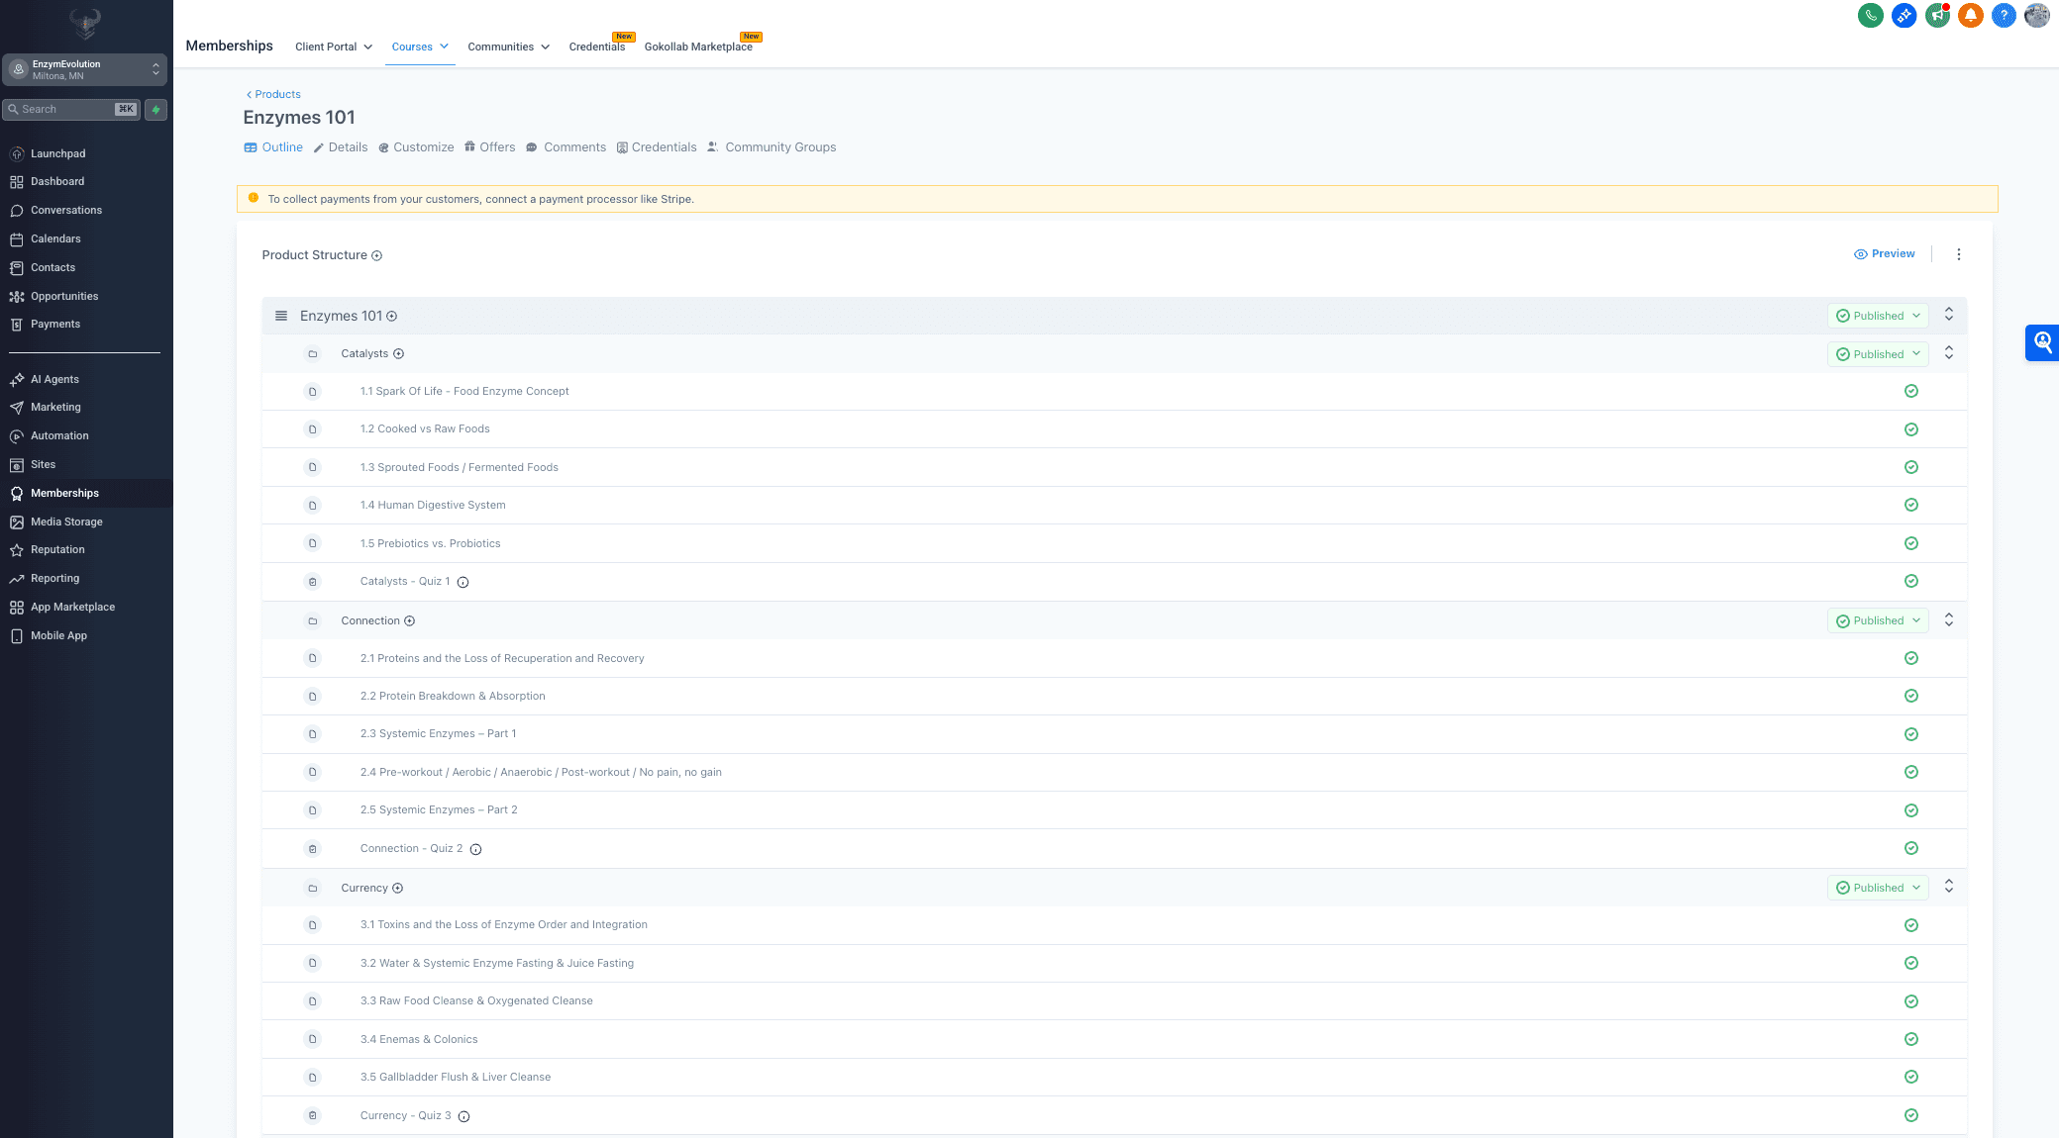Switch to the Details tab
This screenshot has width=2059, height=1138.
(349, 146)
